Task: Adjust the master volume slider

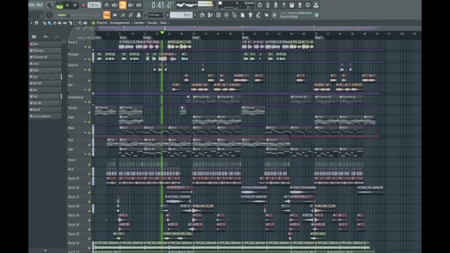Action: 64,15
